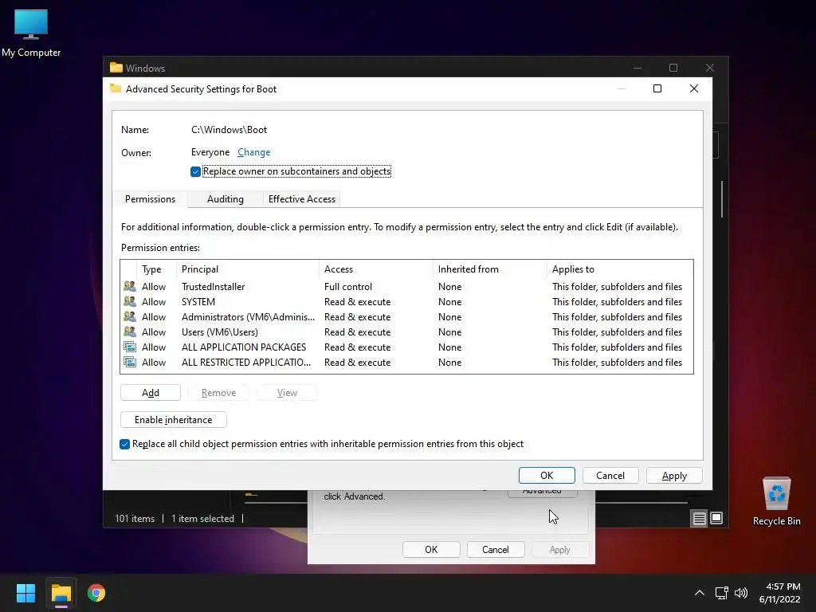Open the network status tray icon
The width and height of the screenshot is (816, 612).
721,593
